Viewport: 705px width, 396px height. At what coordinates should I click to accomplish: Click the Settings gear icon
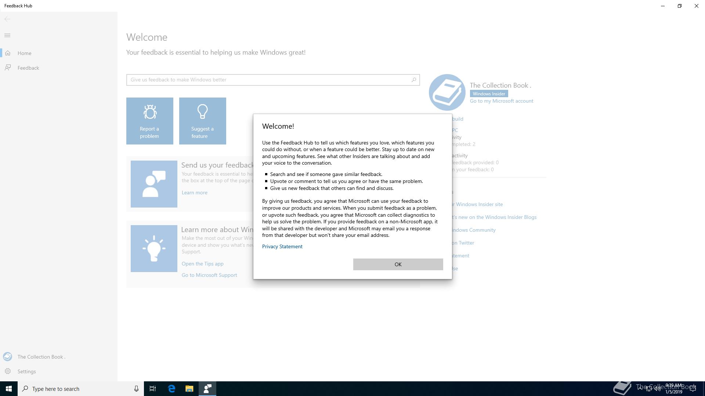8,371
